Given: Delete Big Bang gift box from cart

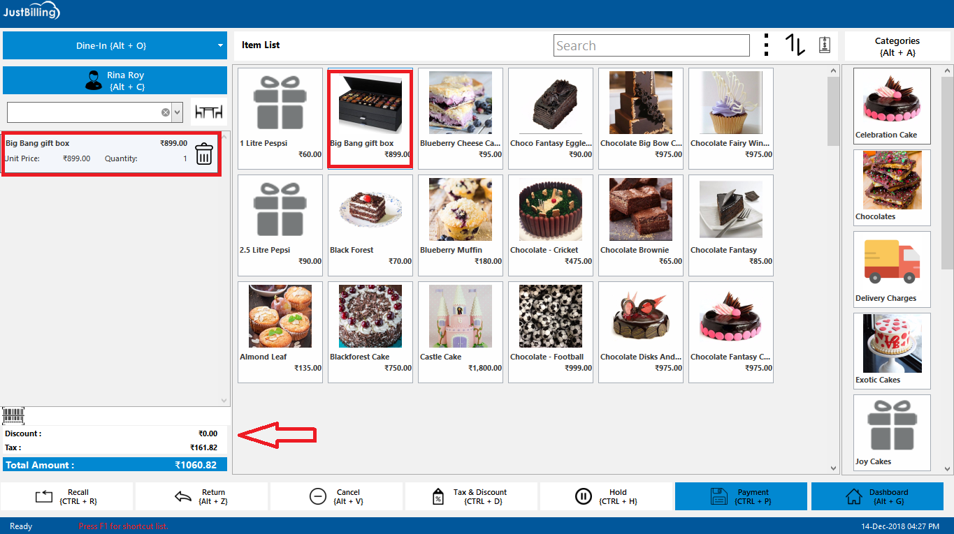Looking at the screenshot, I should pos(203,154).
